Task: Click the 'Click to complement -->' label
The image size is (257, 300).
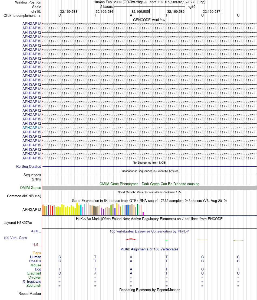Action: click(x=22, y=16)
